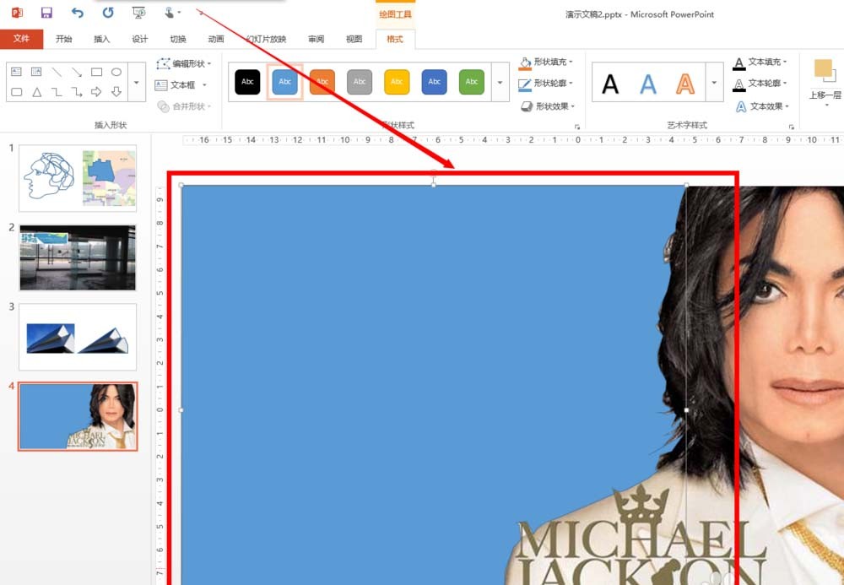Open the 文件 menu tab
This screenshot has height=585, width=844.
tap(22, 39)
